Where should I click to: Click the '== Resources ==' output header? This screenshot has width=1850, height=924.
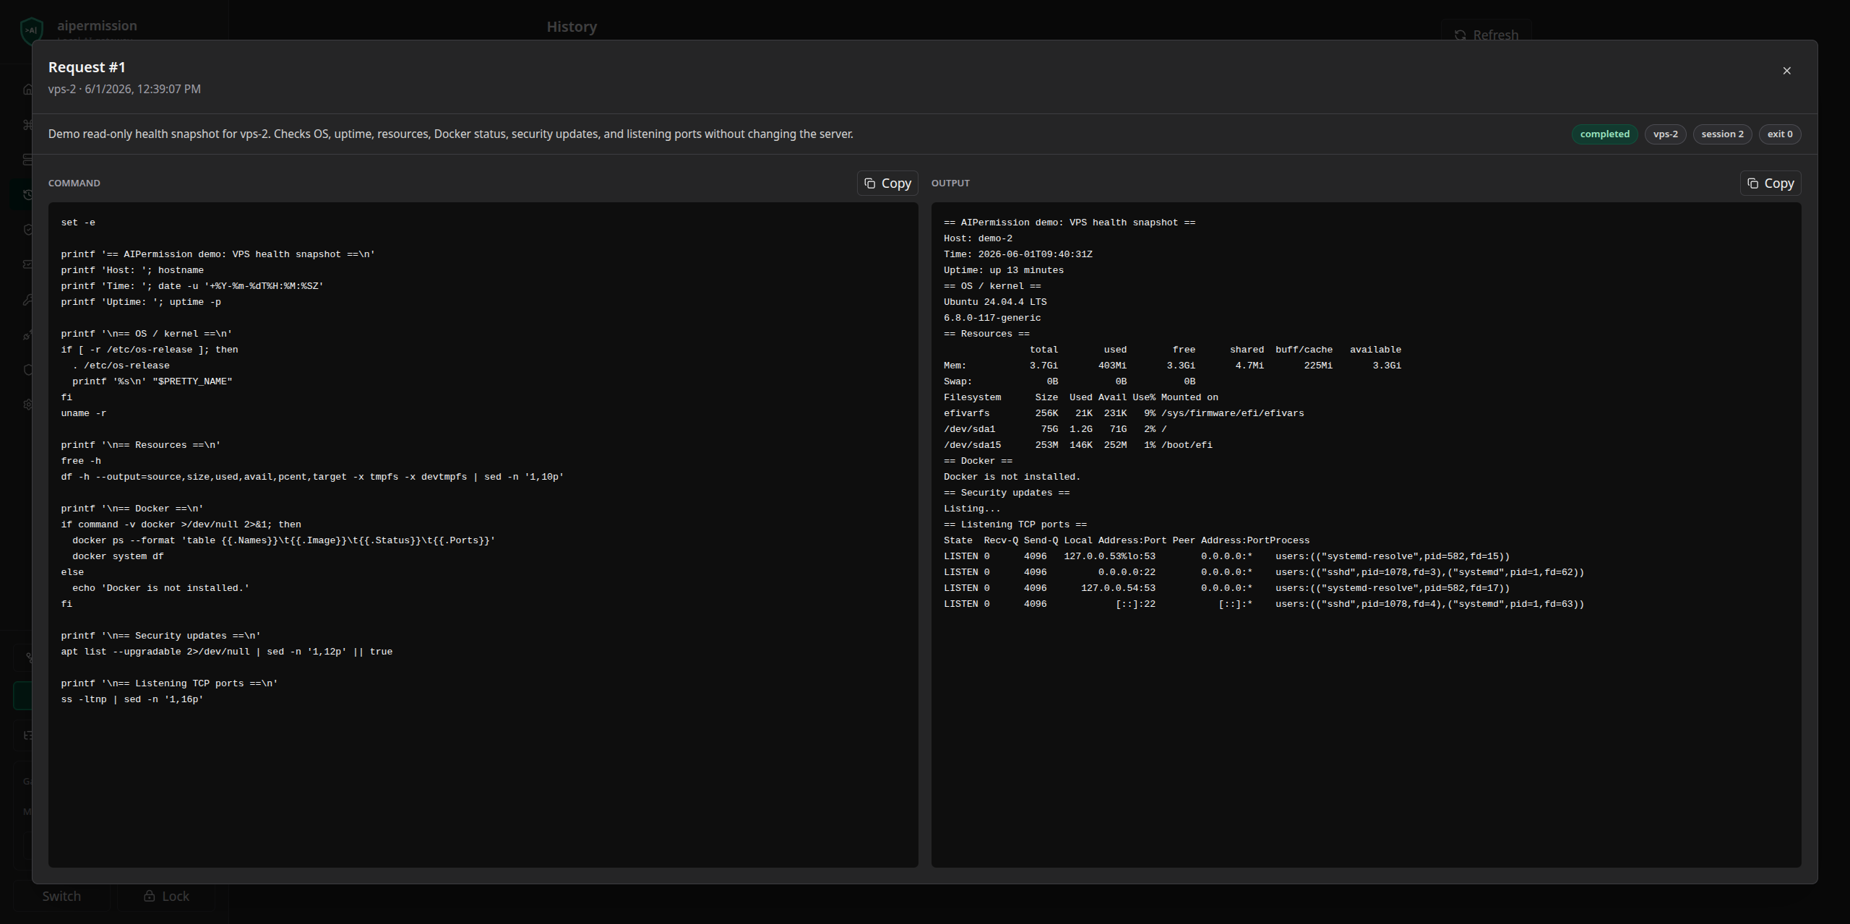986,334
